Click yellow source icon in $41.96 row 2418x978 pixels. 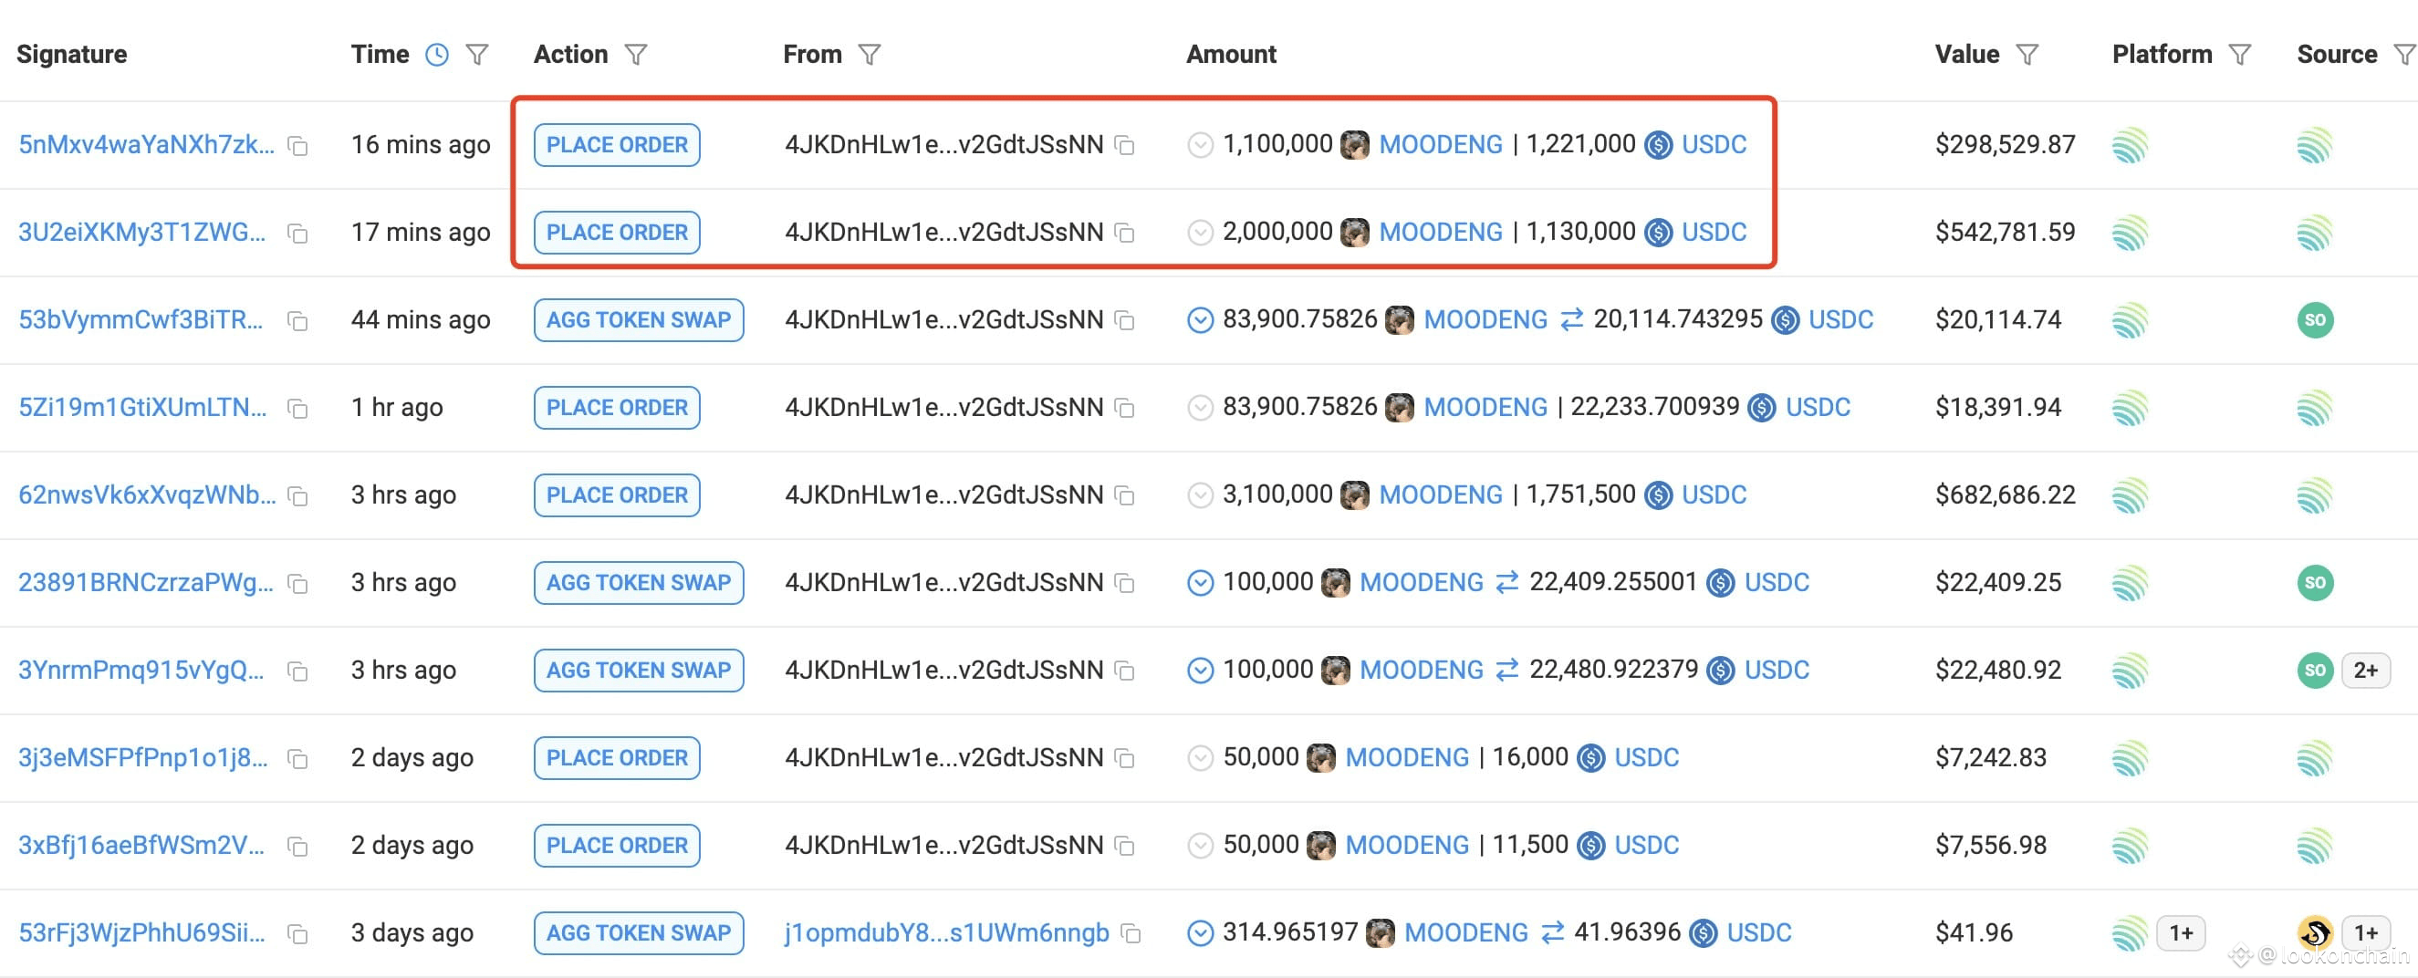pos(2315,933)
